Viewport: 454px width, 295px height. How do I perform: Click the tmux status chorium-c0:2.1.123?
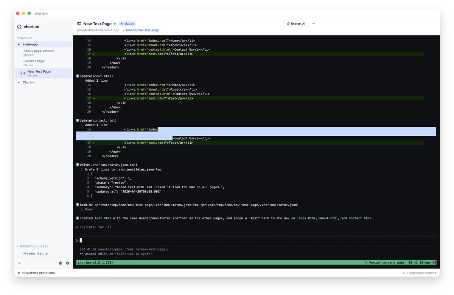click(x=95, y=262)
